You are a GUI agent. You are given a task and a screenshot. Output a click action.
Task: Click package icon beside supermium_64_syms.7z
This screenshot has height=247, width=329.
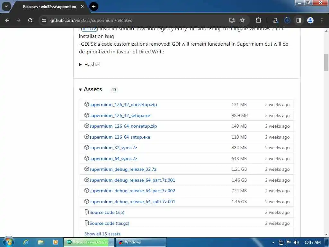click(x=86, y=158)
